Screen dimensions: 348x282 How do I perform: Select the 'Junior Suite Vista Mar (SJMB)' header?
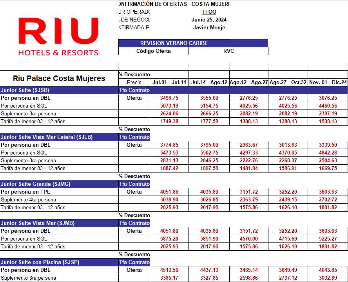pyautogui.click(x=59, y=223)
